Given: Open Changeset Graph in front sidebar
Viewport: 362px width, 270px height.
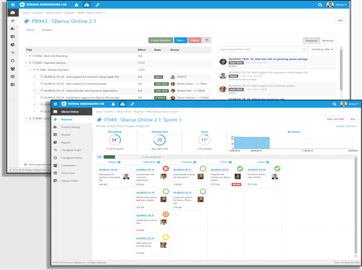Looking at the screenshot, I should 71,150.
